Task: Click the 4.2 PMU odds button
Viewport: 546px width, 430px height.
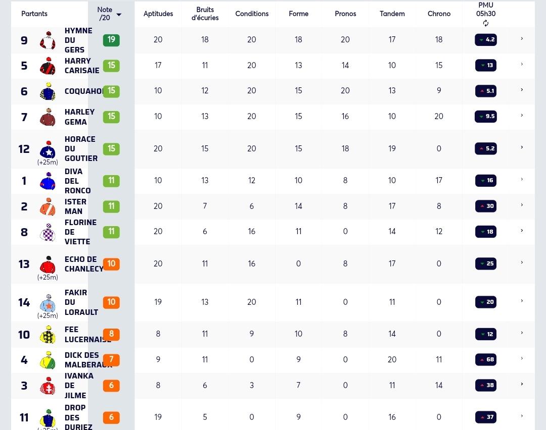Action: [x=486, y=40]
